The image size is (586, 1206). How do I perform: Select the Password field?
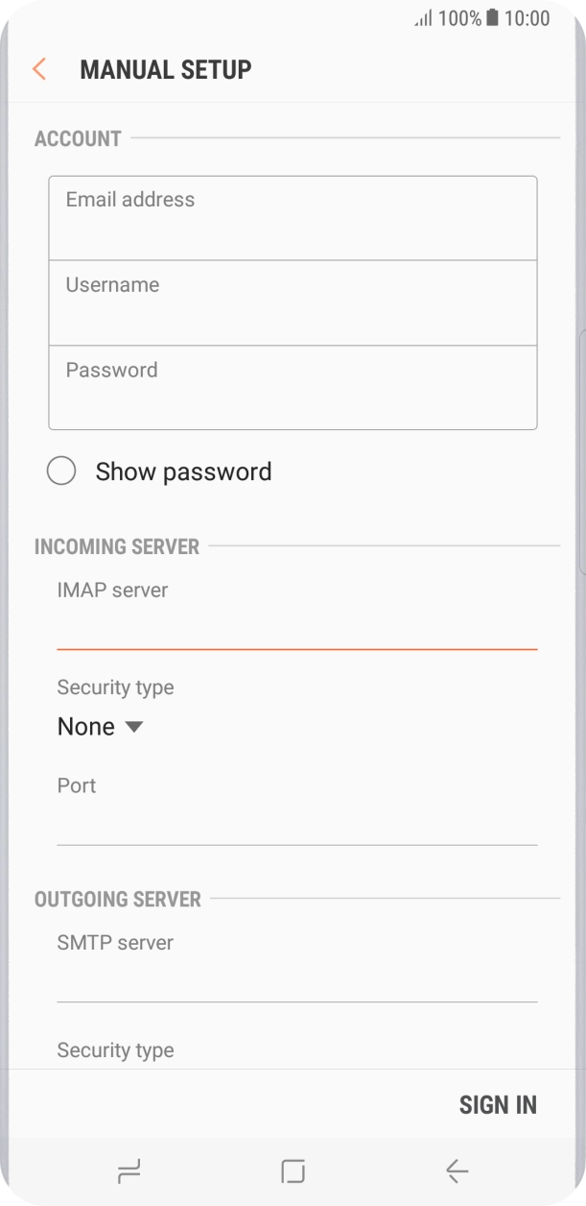(293, 387)
